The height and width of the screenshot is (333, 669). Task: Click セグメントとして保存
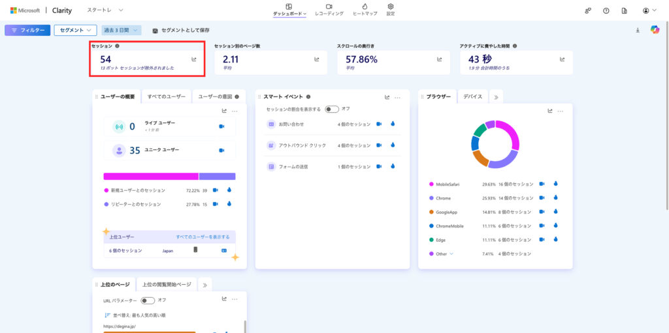tap(181, 31)
